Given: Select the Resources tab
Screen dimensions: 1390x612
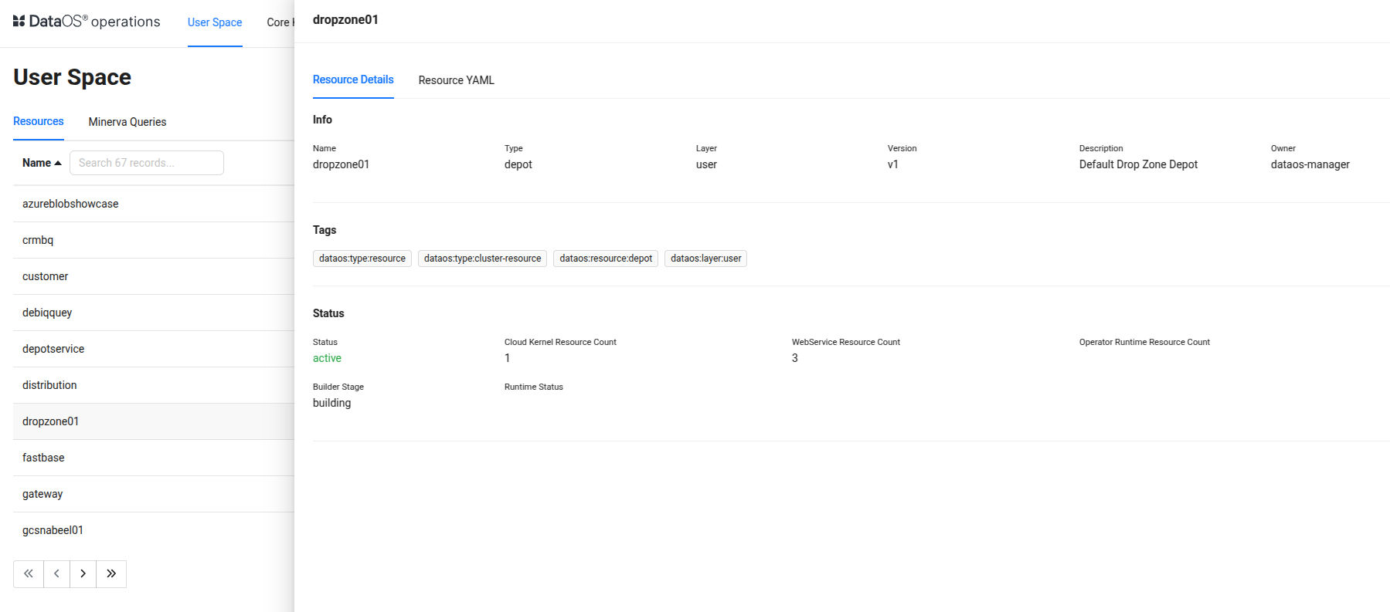Looking at the screenshot, I should tap(39, 121).
